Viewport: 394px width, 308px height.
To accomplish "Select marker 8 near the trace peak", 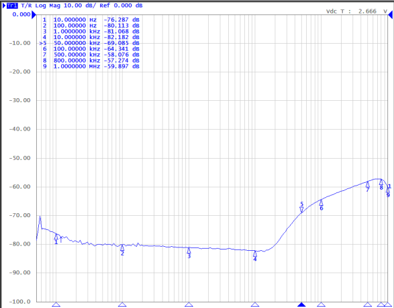I will [381, 182].
